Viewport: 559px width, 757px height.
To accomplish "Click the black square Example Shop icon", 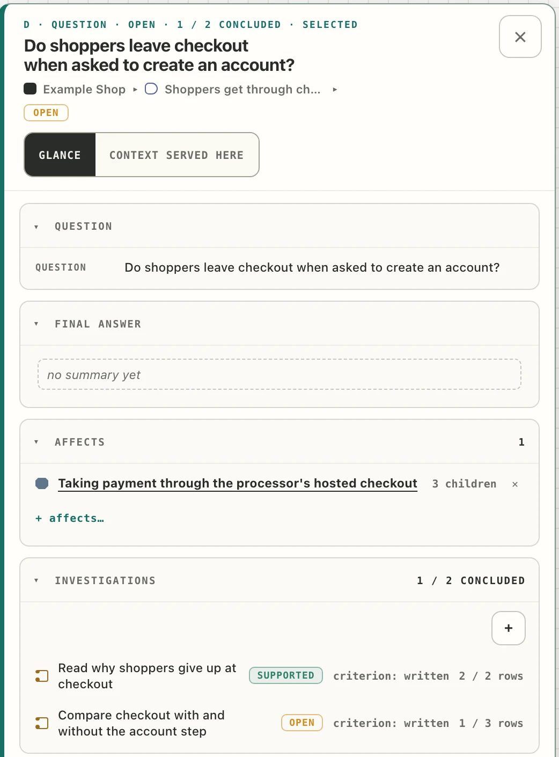I will click(30, 89).
